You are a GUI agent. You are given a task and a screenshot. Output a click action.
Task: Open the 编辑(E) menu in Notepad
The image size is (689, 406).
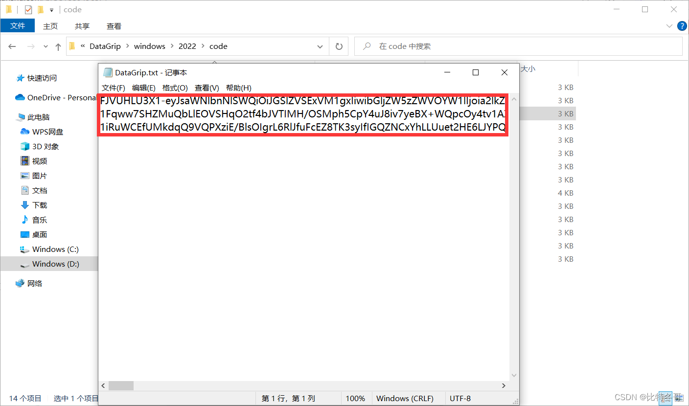(143, 88)
